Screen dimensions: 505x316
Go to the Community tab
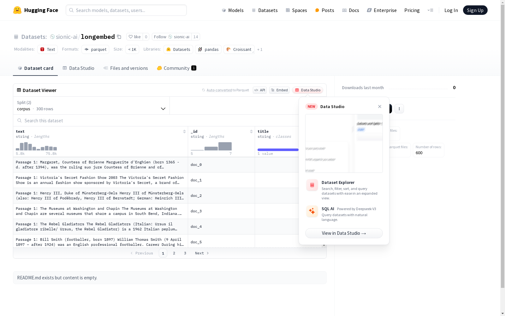point(177,68)
